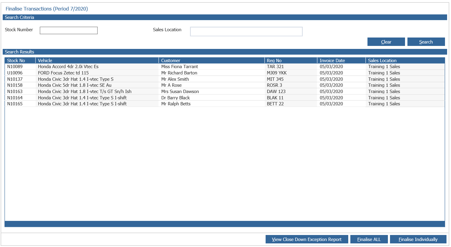This screenshot has height=247, width=451.
Task: Select row with reg ROSR 3
Action: coord(225,85)
